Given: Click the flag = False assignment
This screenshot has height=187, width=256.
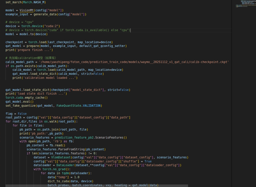Looking at the screenshot, I should point(16,114).
